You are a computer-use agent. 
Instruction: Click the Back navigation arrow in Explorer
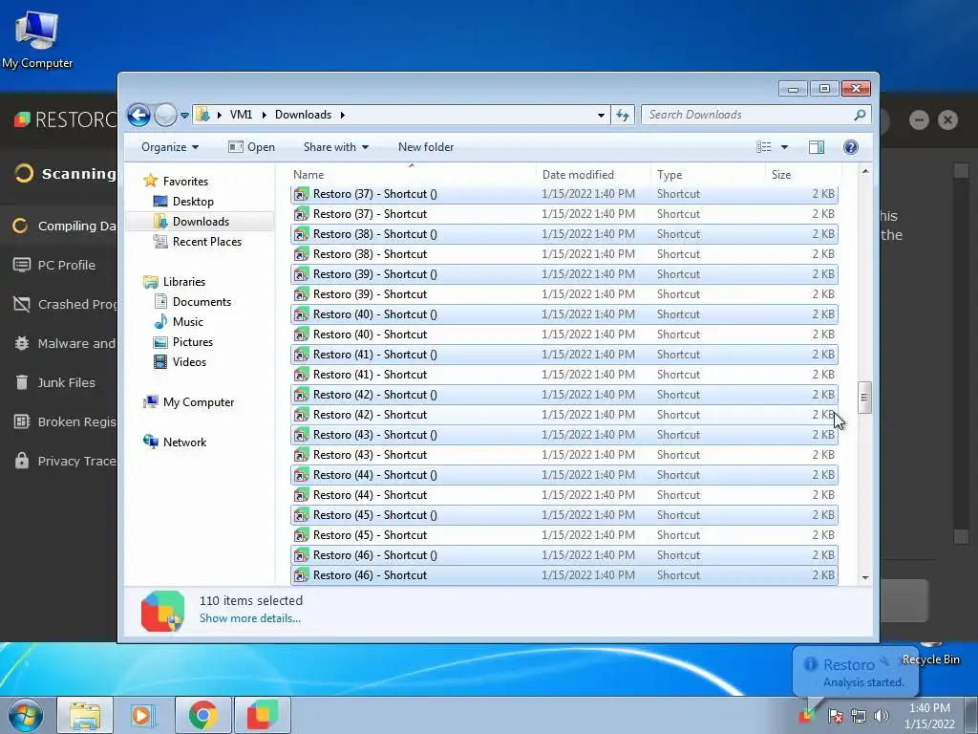[x=138, y=115]
